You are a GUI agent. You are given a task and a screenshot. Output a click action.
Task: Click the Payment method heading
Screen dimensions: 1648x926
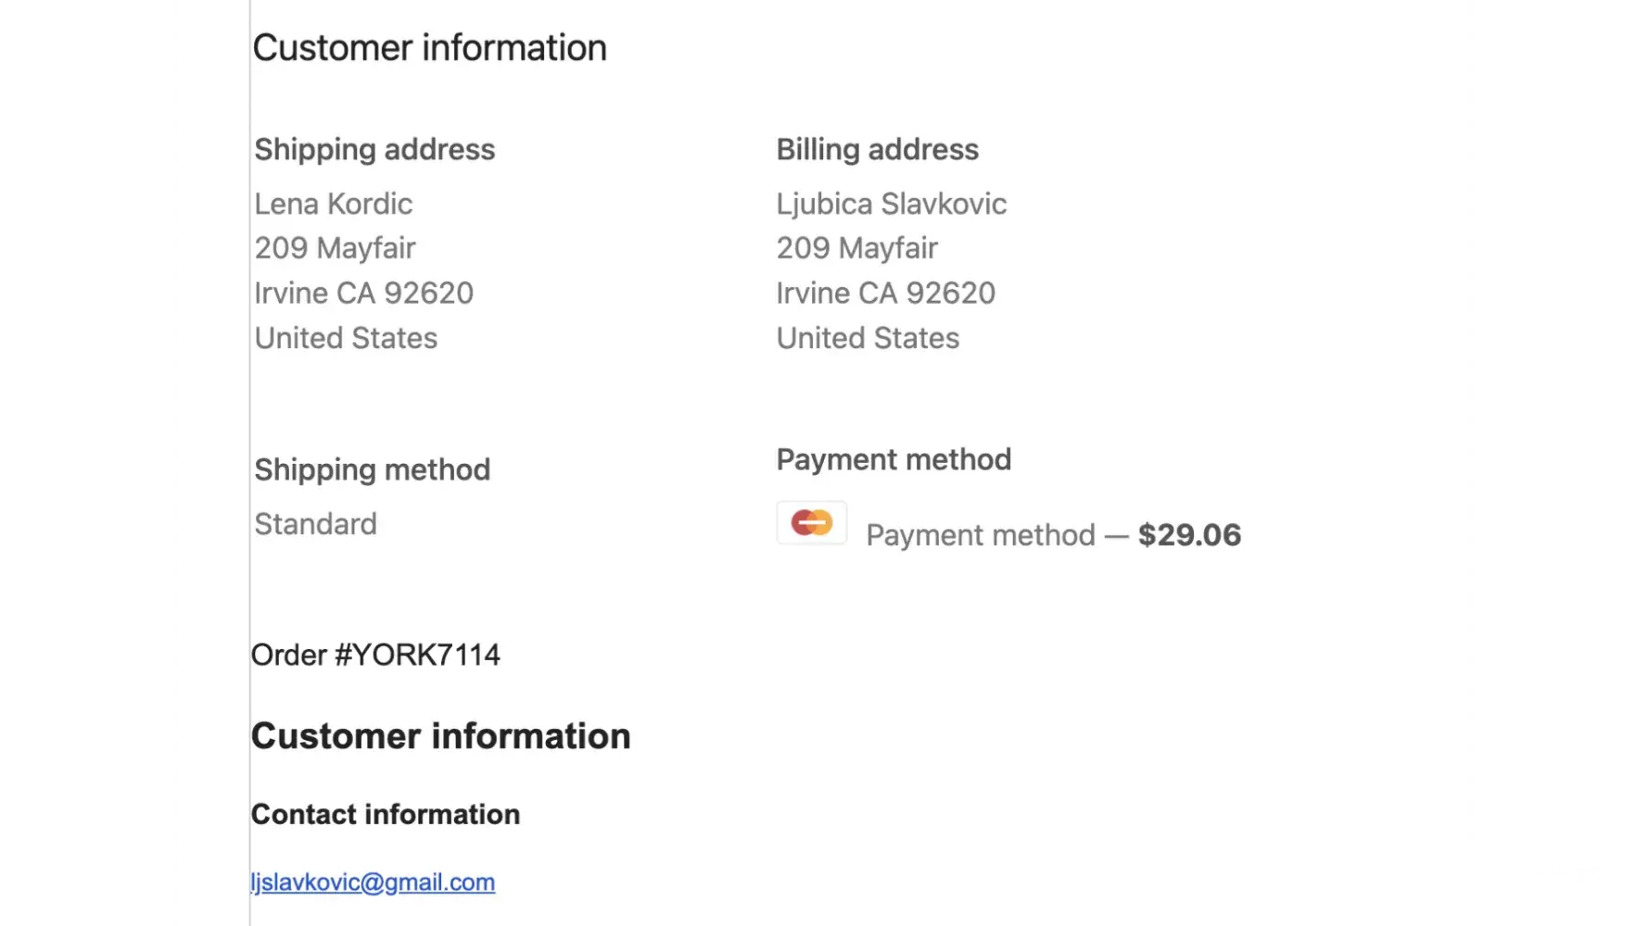tap(894, 460)
